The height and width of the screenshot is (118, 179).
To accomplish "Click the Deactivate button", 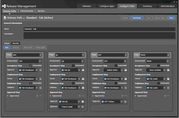I will point(137,18).
